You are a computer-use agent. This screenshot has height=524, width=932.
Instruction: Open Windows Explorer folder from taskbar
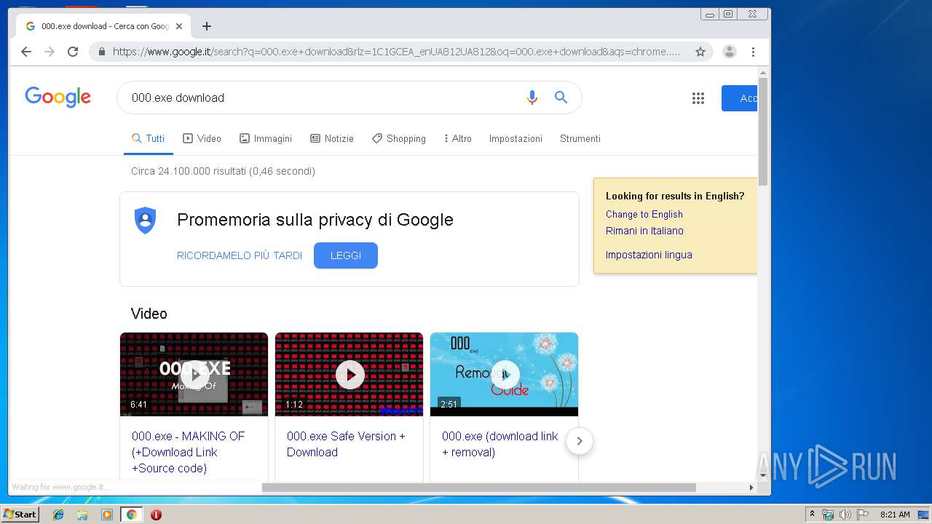point(82,515)
